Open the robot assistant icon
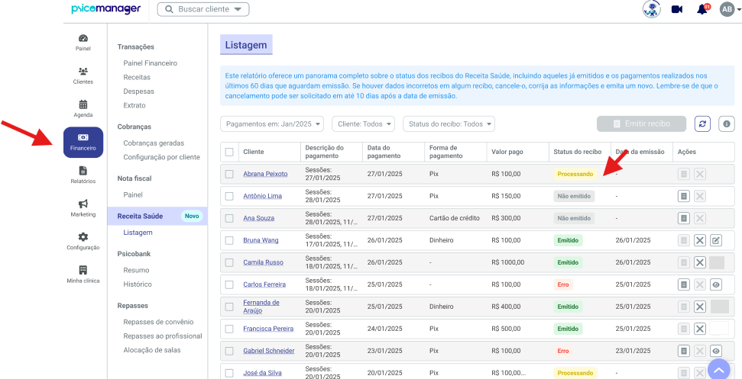Viewport: 742px width, 379px height. (x=652, y=9)
